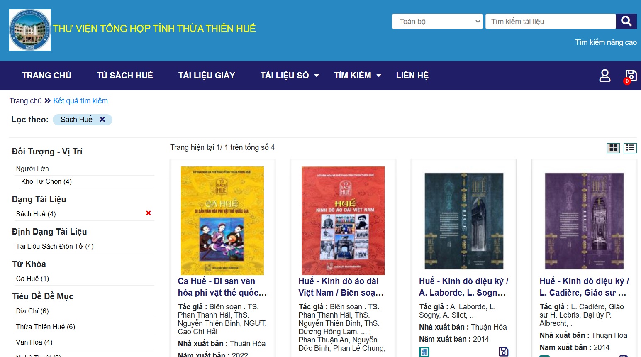
Task: Switch to list view layout
Action: pyautogui.click(x=630, y=148)
